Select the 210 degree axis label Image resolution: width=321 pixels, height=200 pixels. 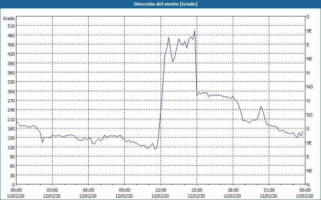(11, 119)
